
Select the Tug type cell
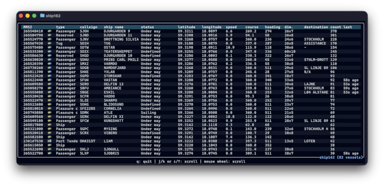click(59, 43)
